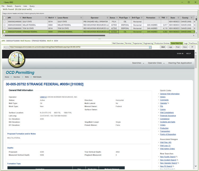Image resolution: width=199 pixels, height=171 pixels.
Task: Click the external link icon next to Operator quick link
Action: coord(168,103)
